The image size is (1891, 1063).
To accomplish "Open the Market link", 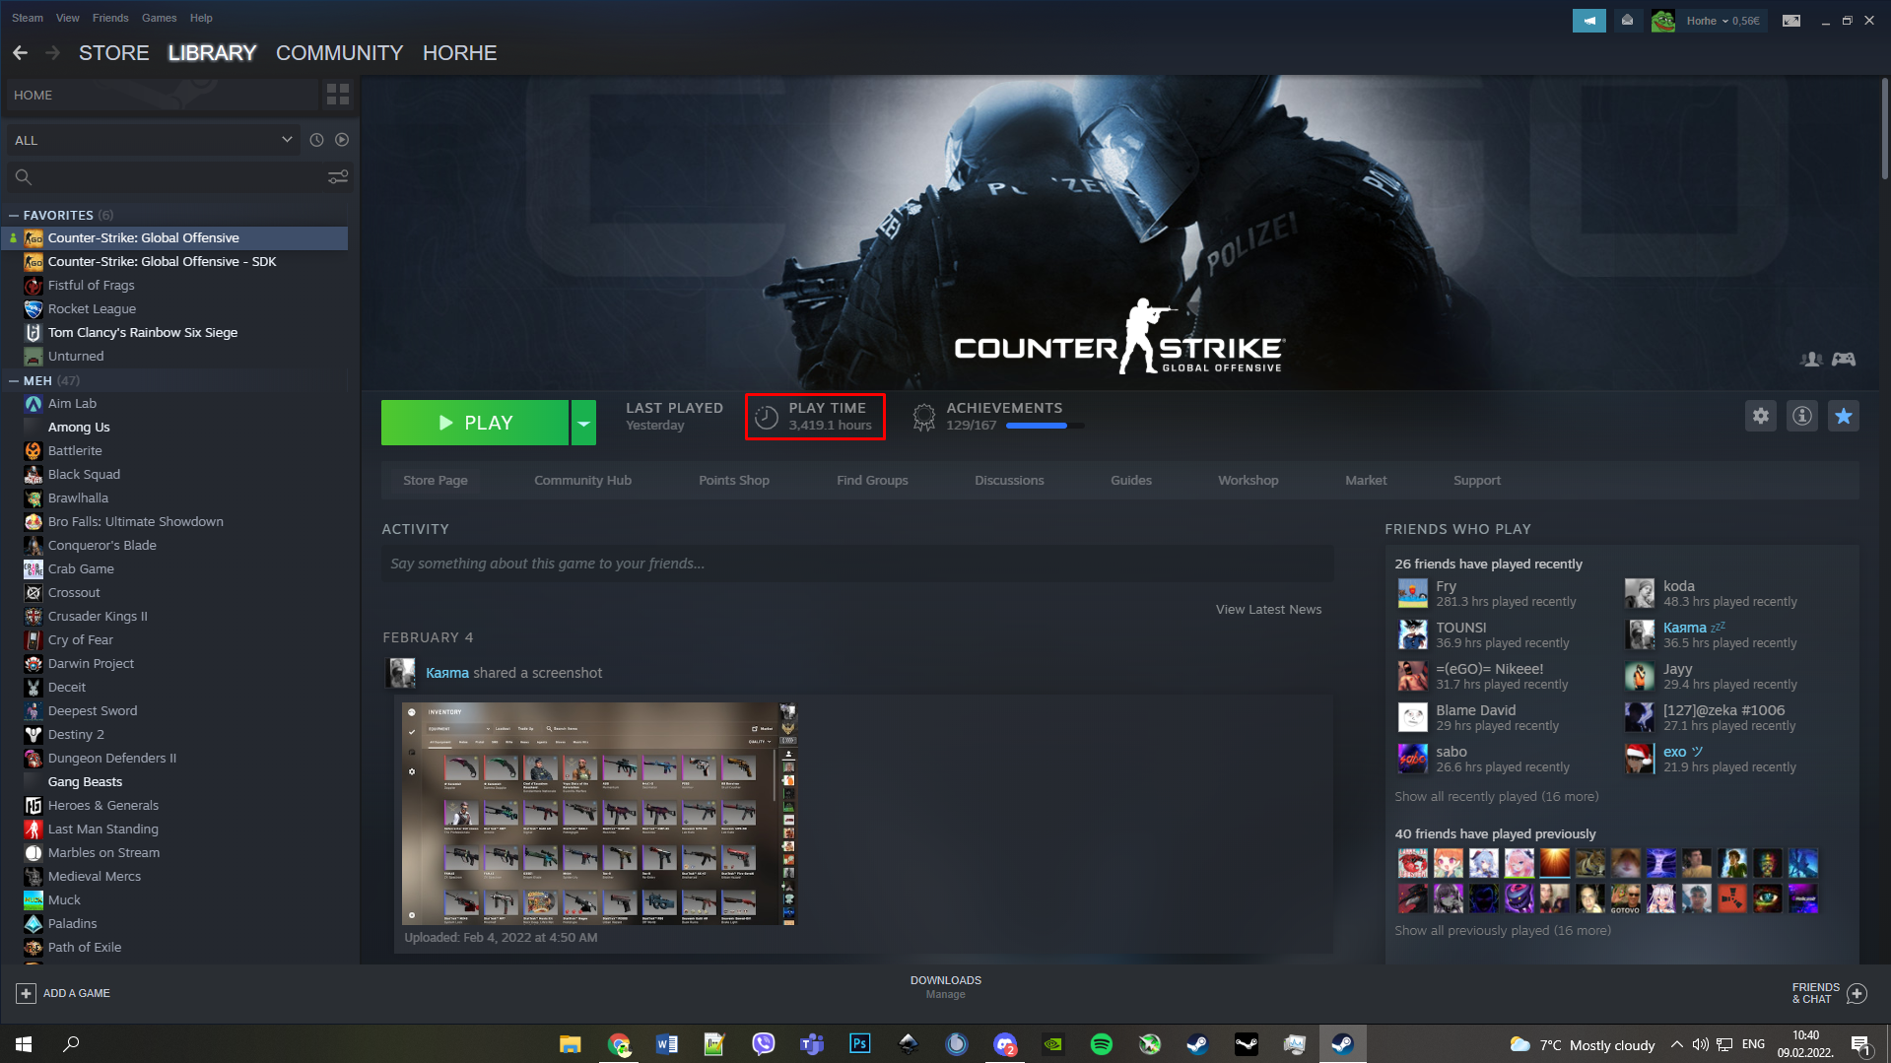I will [1366, 480].
